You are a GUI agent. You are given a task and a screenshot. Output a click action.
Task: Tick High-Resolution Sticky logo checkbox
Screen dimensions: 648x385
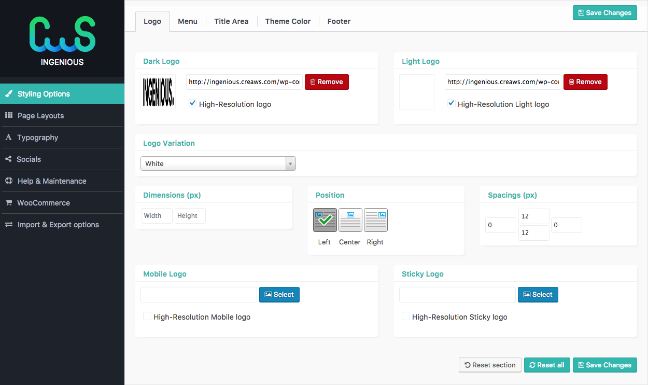pos(406,317)
